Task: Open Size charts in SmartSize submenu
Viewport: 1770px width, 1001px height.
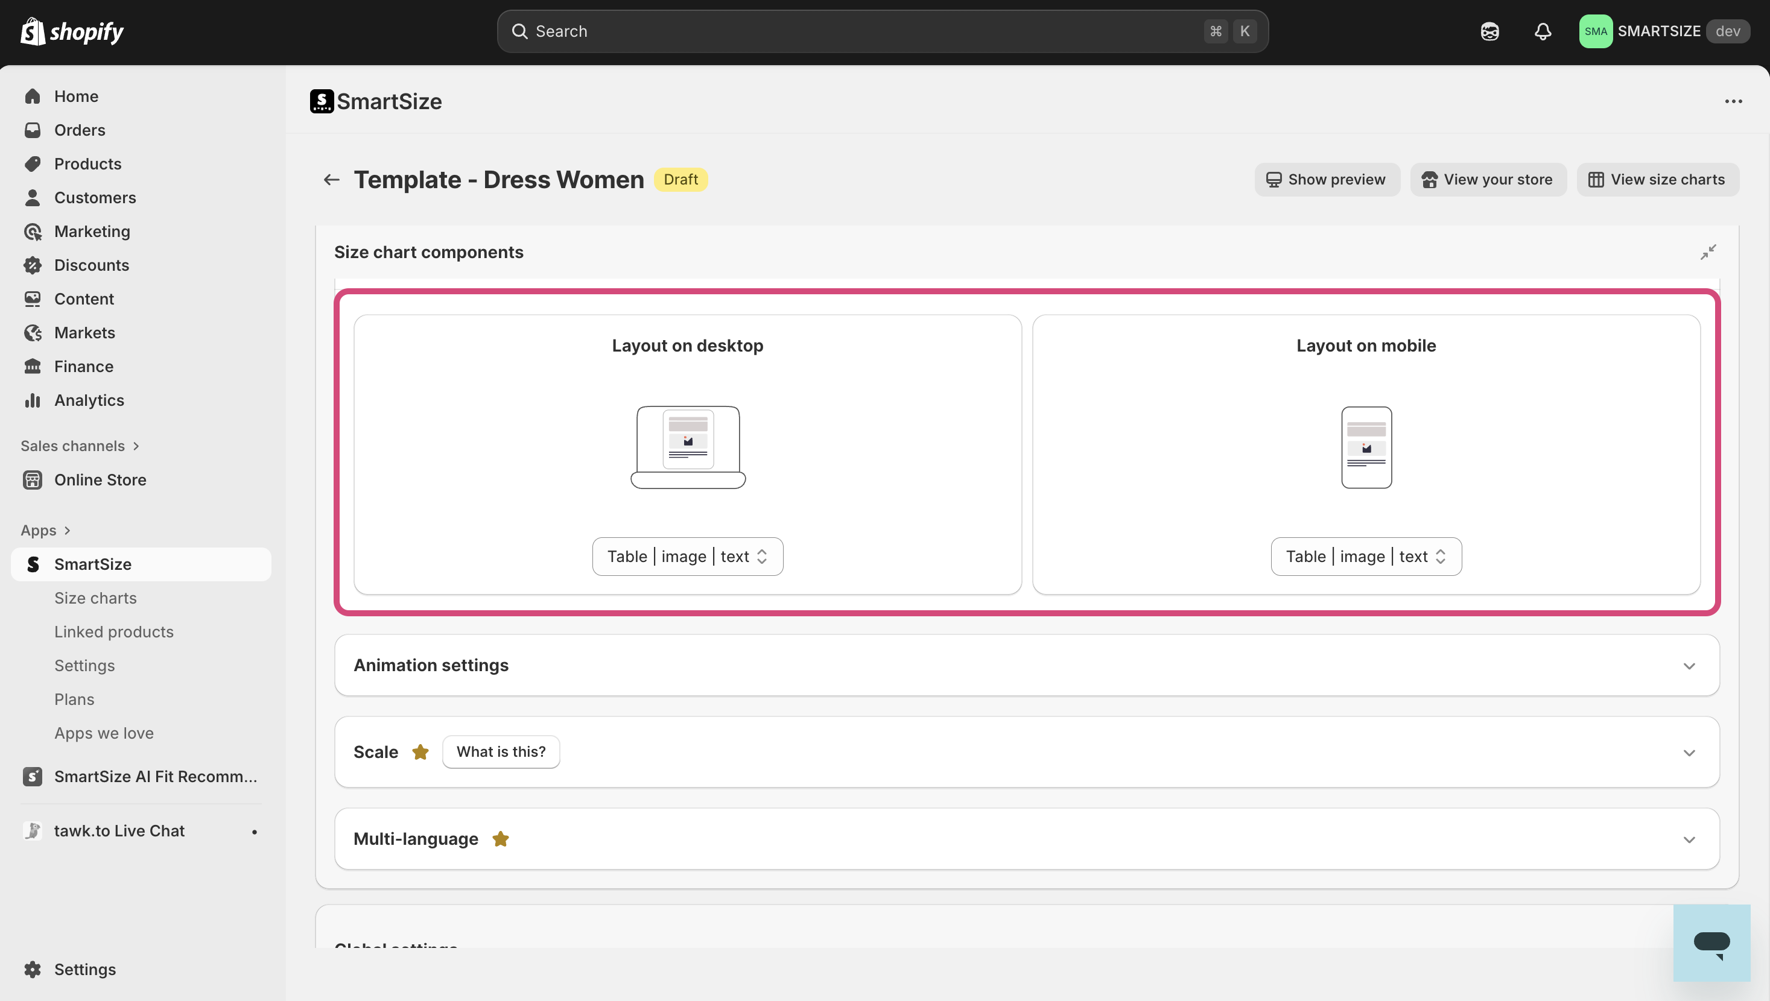Action: tap(95, 598)
